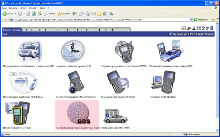
Task: Switch to the TL-Печать tab
Action: point(93,30)
